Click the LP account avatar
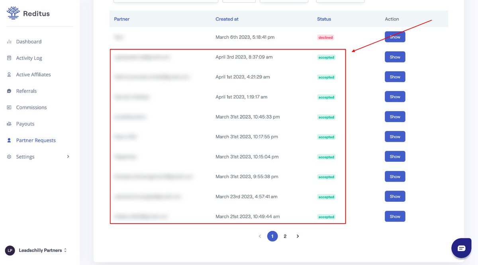478x265 pixels. (x=10, y=250)
